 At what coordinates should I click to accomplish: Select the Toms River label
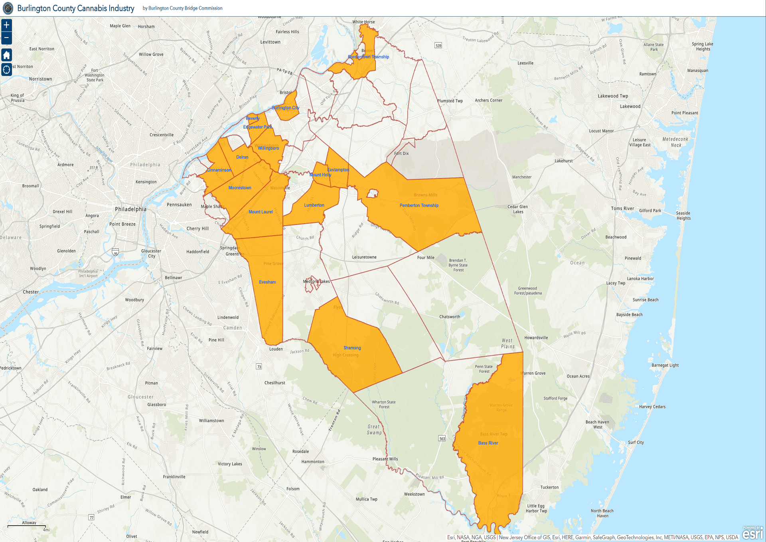point(622,208)
